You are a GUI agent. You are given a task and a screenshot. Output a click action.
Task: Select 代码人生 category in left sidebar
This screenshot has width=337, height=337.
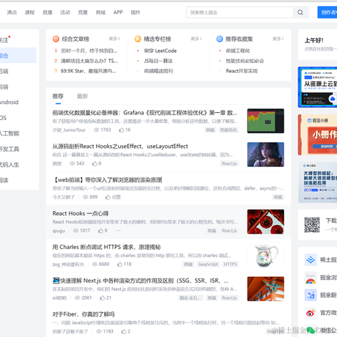(10, 165)
